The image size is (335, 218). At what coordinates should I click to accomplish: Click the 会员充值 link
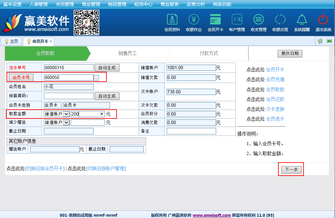click(275, 79)
